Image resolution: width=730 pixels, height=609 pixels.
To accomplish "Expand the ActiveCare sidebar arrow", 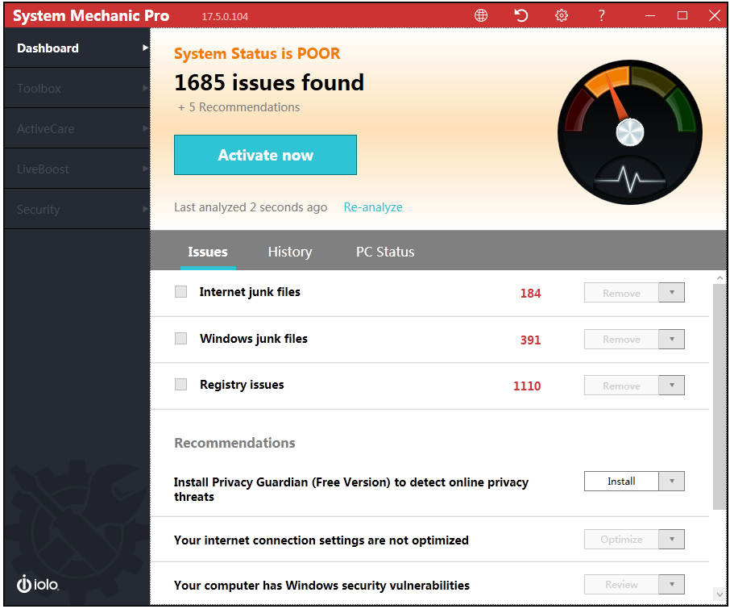I will pyautogui.click(x=145, y=128).
